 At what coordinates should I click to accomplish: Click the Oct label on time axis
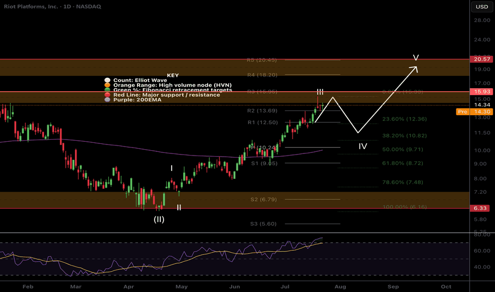tap(446, 287)
